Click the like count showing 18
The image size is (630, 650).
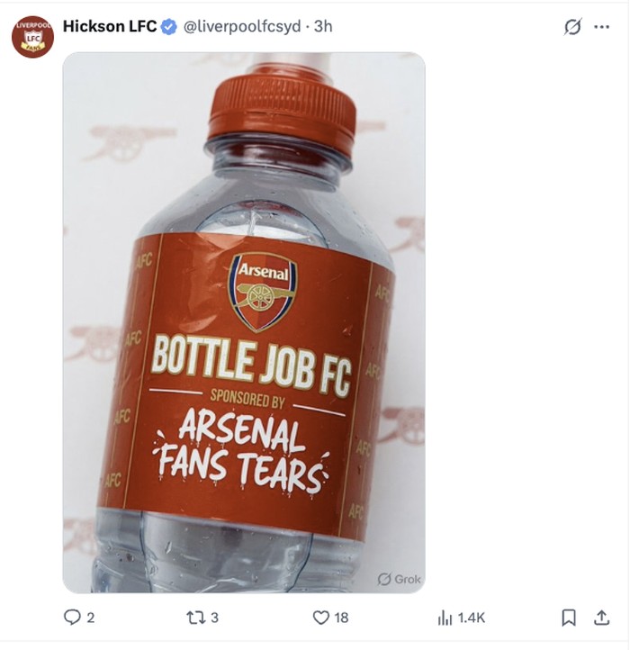click(341, 618)
